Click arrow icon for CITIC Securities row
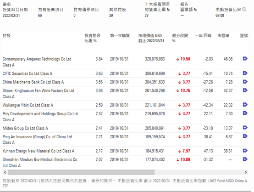 245,73
